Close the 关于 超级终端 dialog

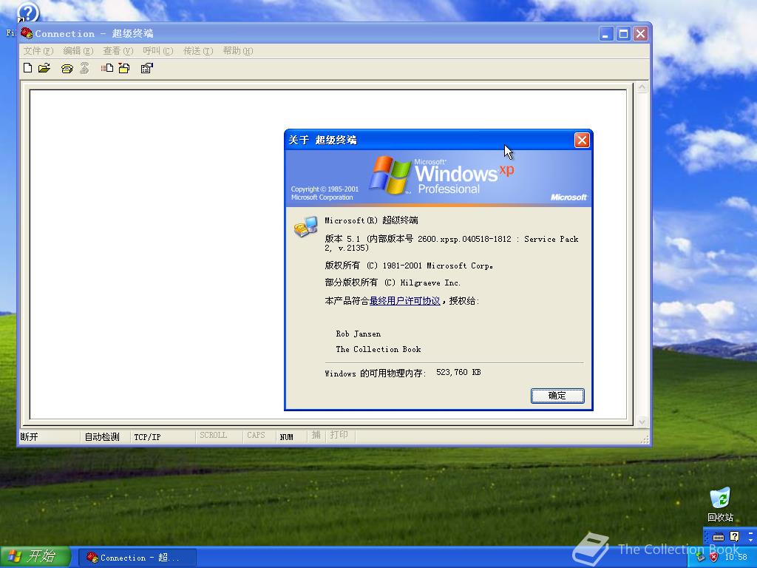[582, 140]
